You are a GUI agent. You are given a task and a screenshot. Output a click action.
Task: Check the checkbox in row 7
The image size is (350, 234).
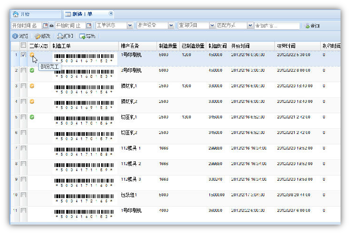[23, 148]
